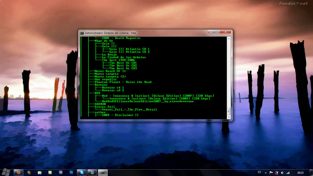Switch to Skype on the taskbar
Viewport: 313px width, 176px height.
coord(82,172)
